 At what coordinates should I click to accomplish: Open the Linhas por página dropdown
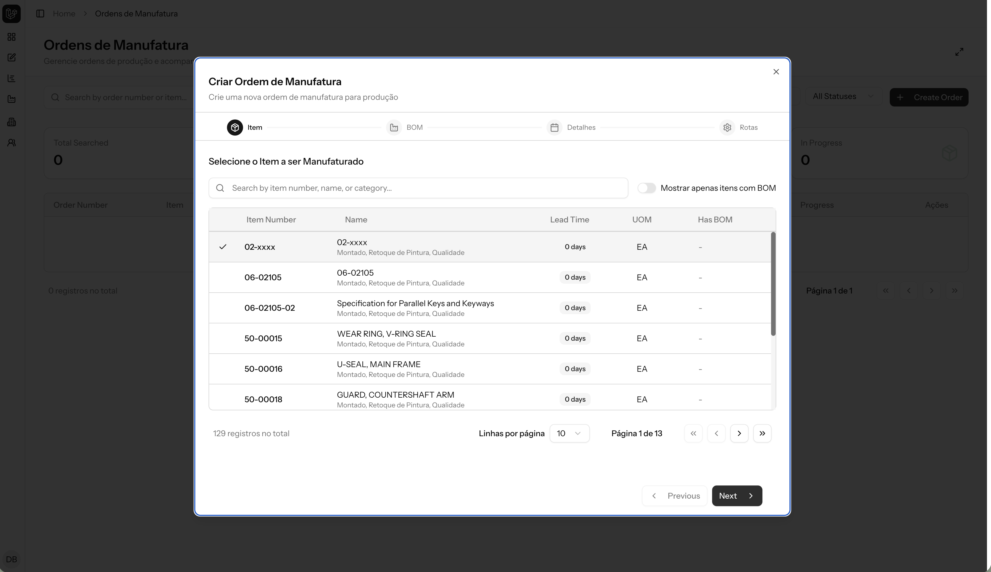569,433
